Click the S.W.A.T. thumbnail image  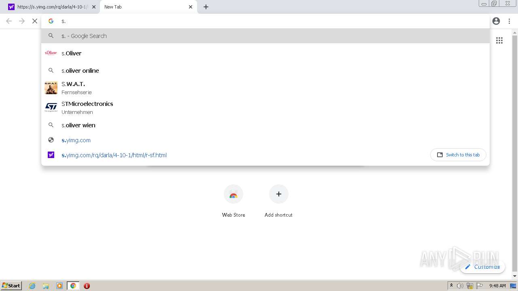tap(51, 88)
